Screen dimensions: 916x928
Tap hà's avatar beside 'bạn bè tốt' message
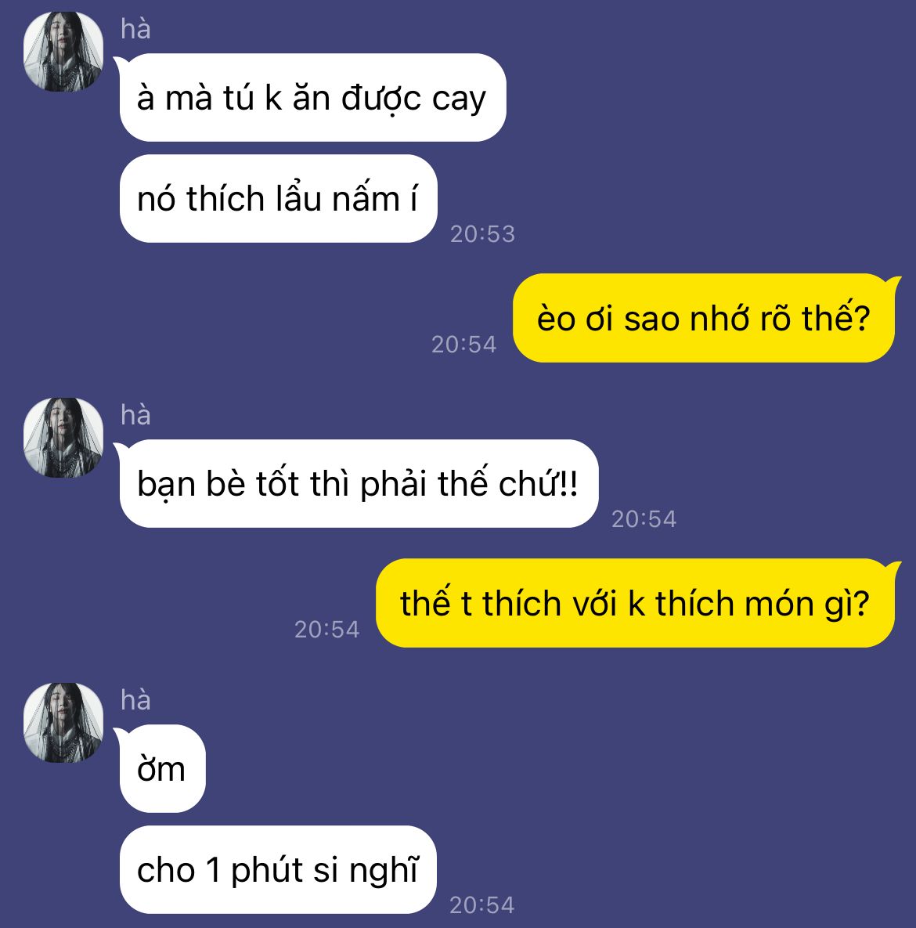point(63,437)
